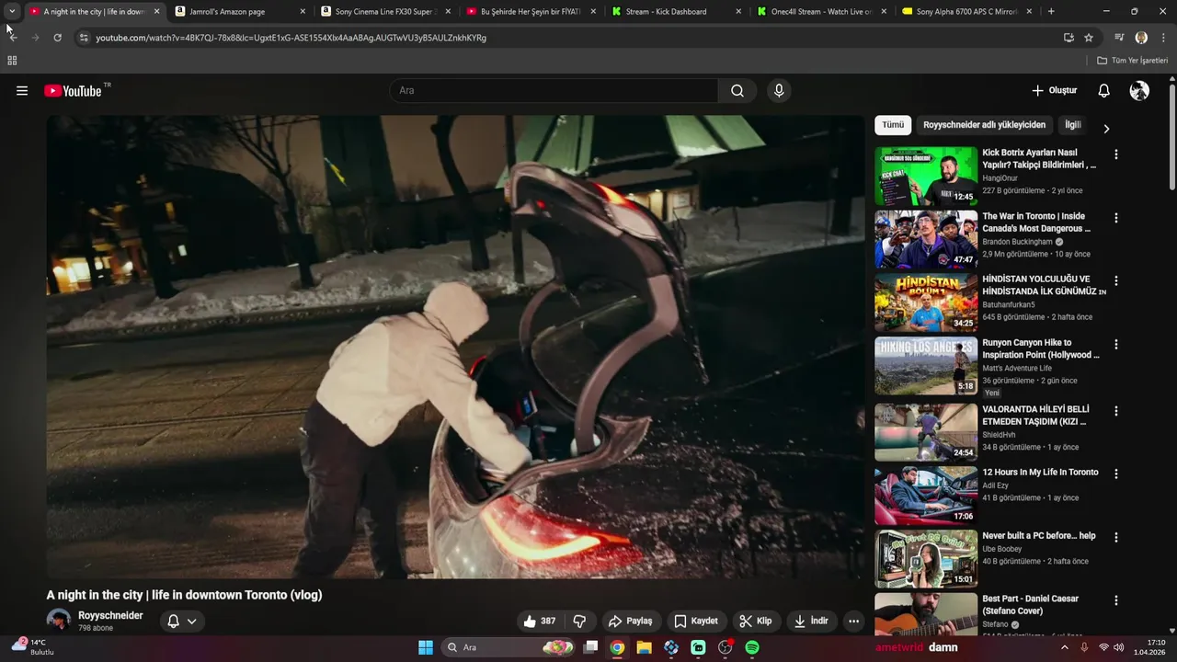This screenshot has height=662, width=1177.
Task: Open the taskbar weather widget 14°C
Action: 32,647
